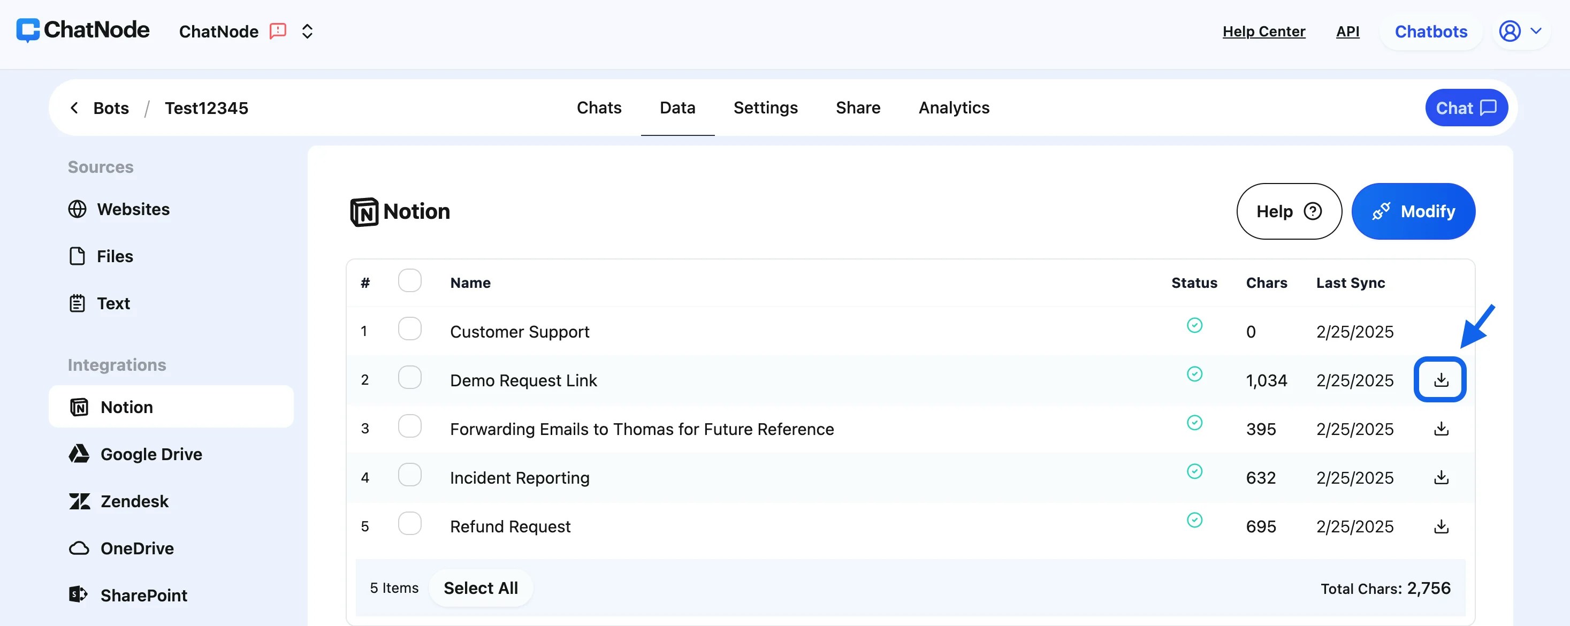Open the API link
Viewport: 1570px width, 626px height.
(1347, 31)
